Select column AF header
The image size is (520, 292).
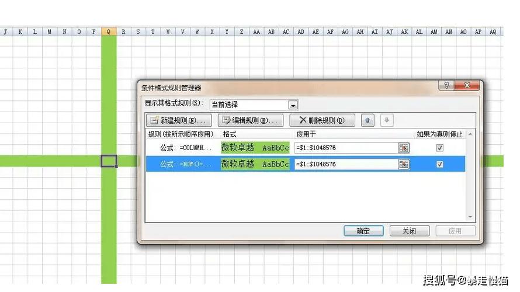(x=330, y=32)
